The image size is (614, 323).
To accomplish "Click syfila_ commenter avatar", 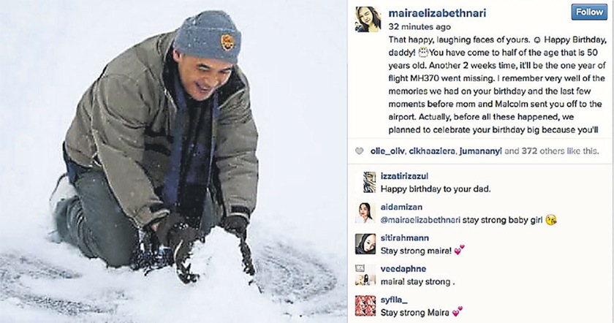I will 365,305.
